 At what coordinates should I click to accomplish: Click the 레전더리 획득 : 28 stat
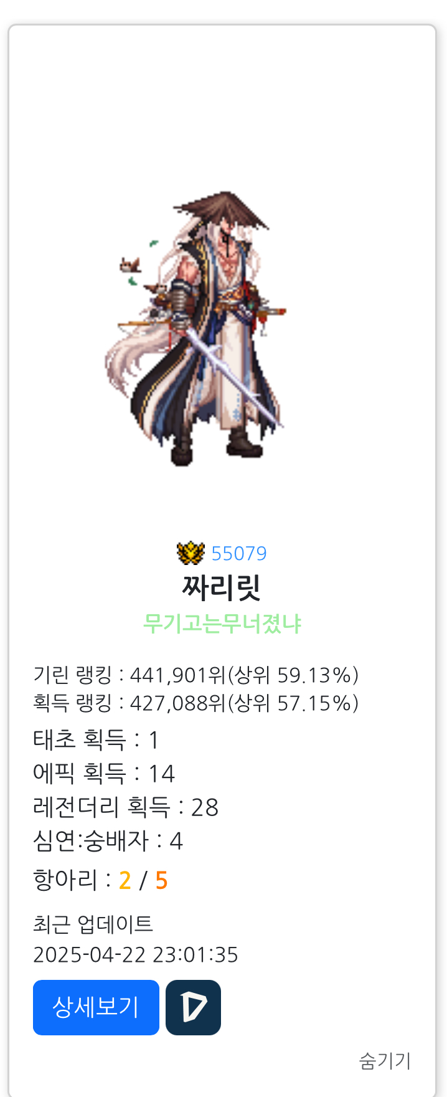pos(126,807)
